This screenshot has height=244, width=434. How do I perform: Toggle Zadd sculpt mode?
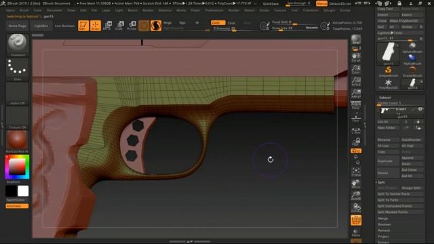[x=218, y=22]
